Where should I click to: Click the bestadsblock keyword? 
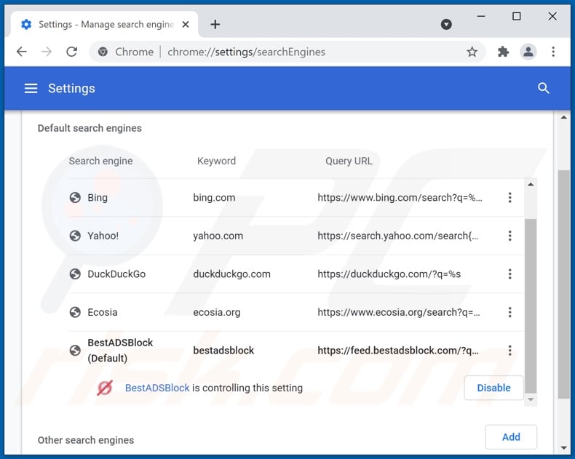pos(223,351)
